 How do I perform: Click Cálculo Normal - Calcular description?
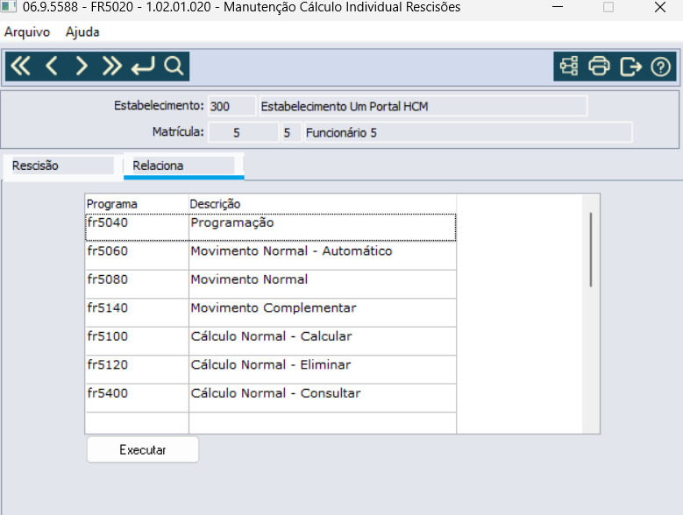point(323,341)
